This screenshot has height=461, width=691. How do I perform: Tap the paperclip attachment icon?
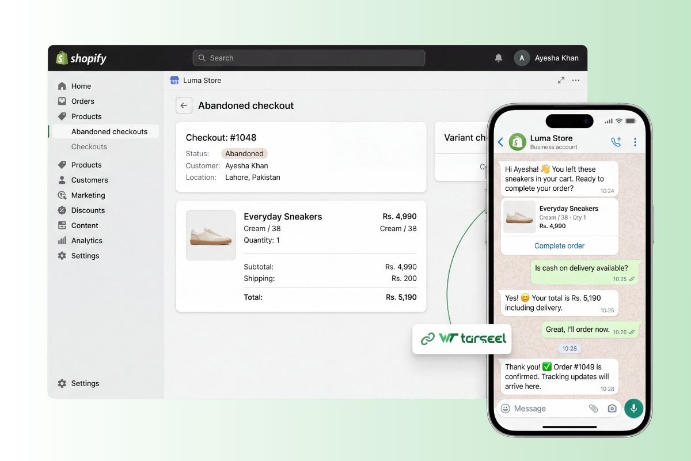pyautogui.click(x=593, y=409)
